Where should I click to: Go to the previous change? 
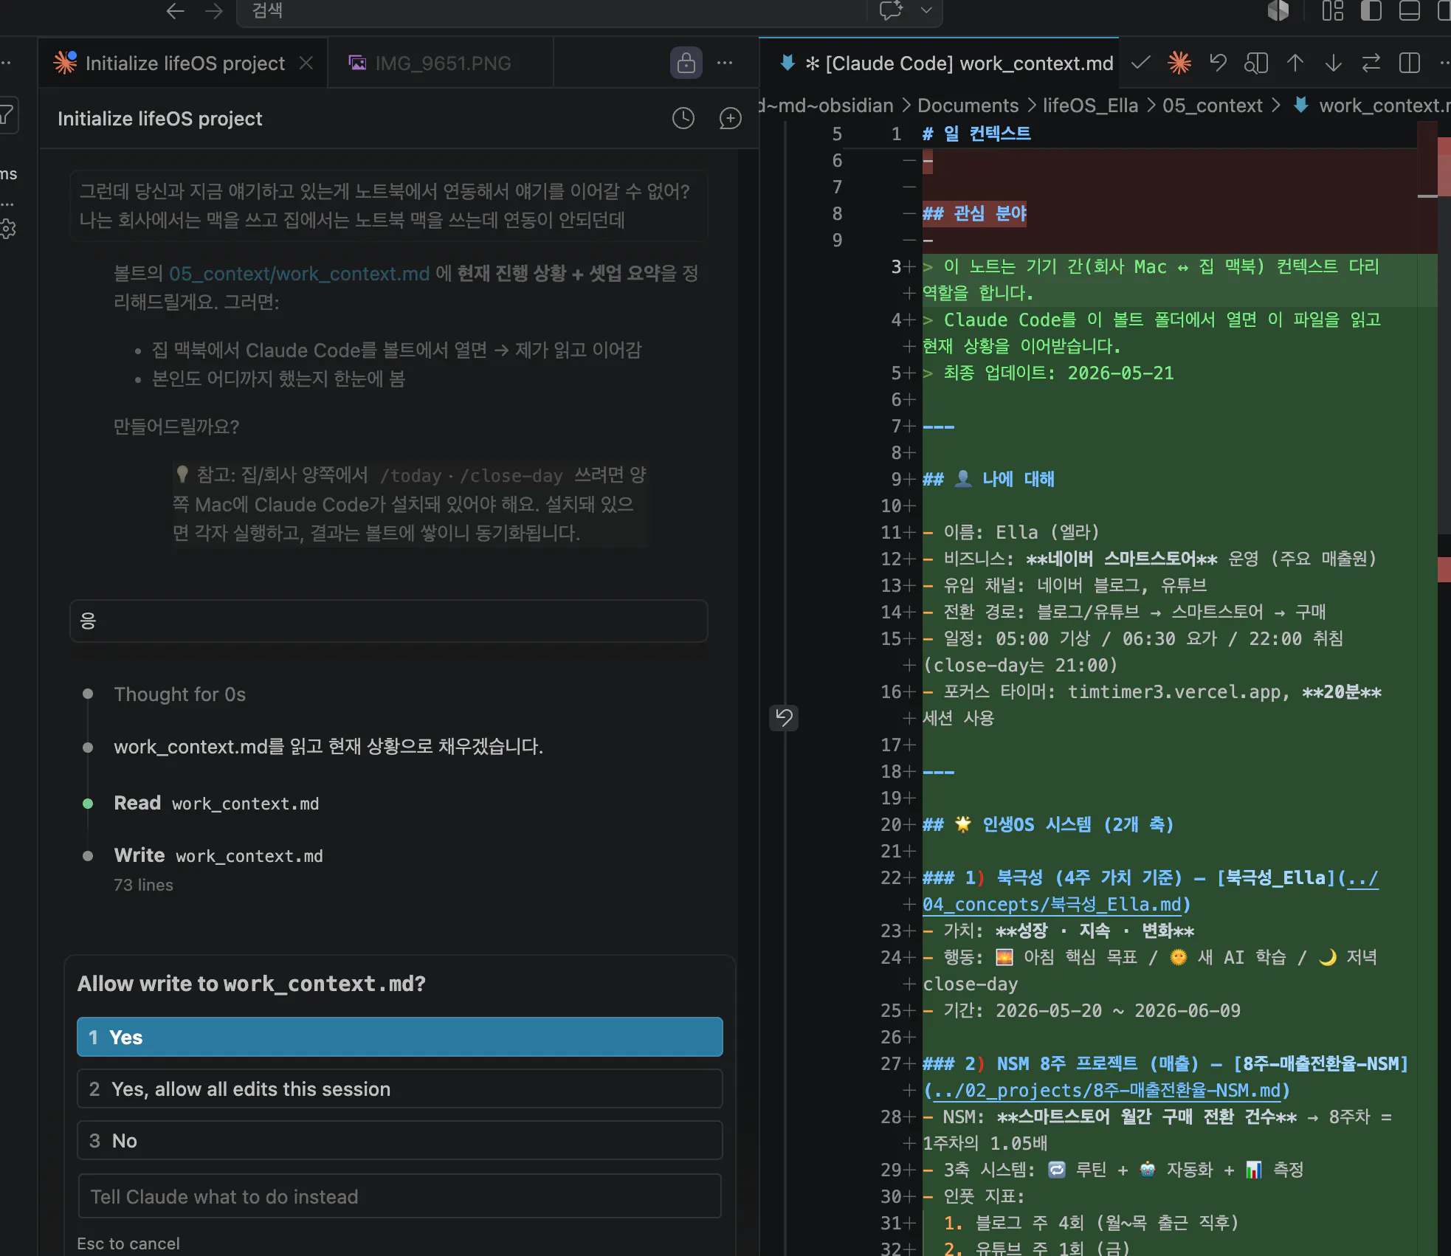coord(1295,63)
